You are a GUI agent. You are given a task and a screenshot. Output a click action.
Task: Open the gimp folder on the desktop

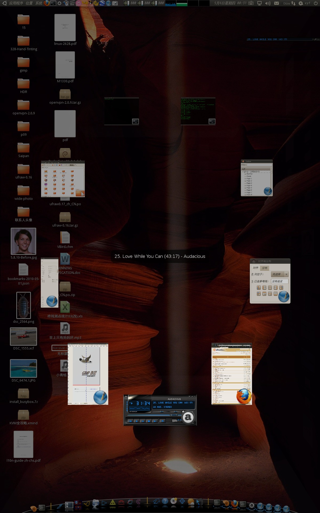23,65
